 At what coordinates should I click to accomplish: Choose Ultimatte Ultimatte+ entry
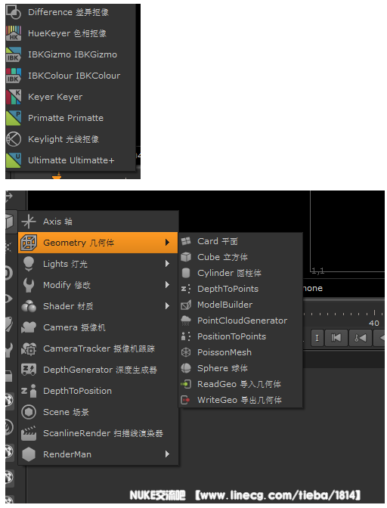(70, 160)
